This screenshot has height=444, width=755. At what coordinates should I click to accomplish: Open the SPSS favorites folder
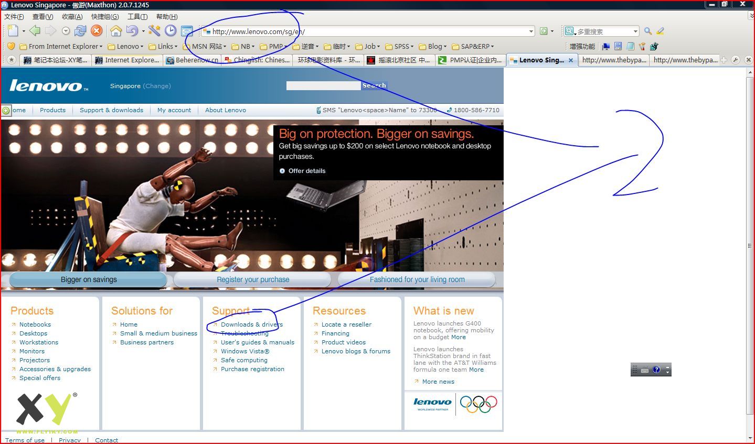click(x=399, y=46)
